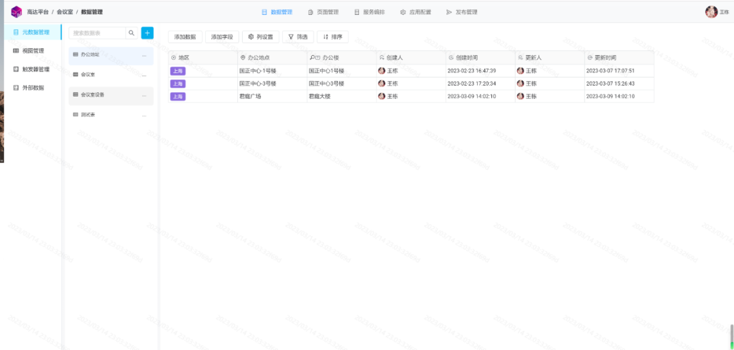The height and width of the screenshot is (350, 734).
Task: Click the 添加数据 button
Action: 185,37
